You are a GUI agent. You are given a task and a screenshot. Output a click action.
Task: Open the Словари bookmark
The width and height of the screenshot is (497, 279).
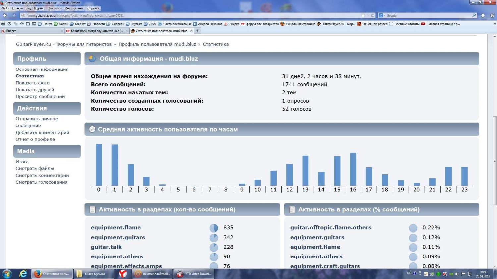115,24
